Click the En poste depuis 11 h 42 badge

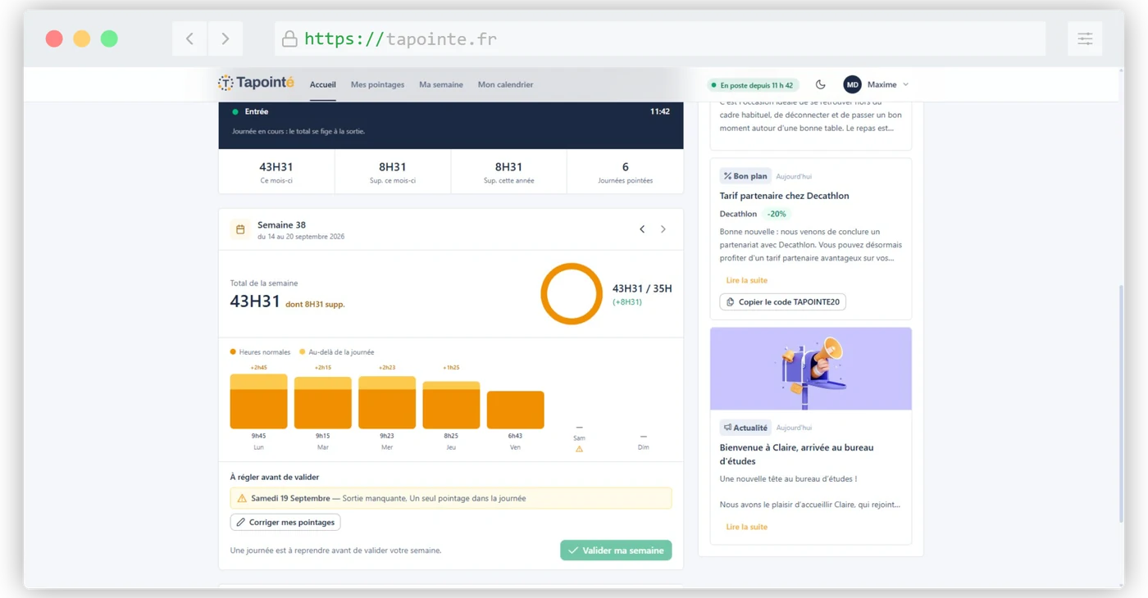point(753,85)
